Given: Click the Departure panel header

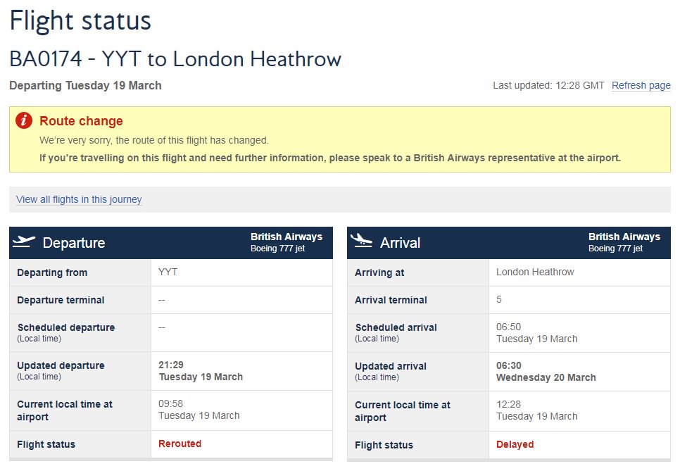Looking at the screenshot, I should click(x=171, y=243).
